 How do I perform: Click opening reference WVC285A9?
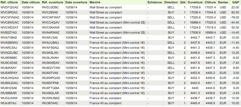(x=50, y=12)
